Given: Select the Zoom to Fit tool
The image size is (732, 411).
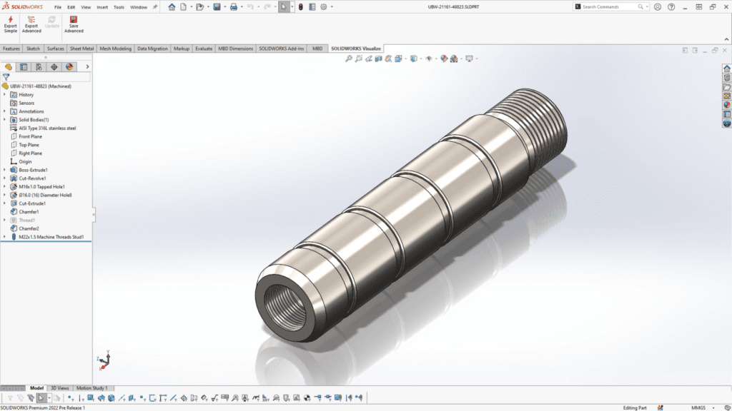Looking at the screenshot, I should 348,59.
